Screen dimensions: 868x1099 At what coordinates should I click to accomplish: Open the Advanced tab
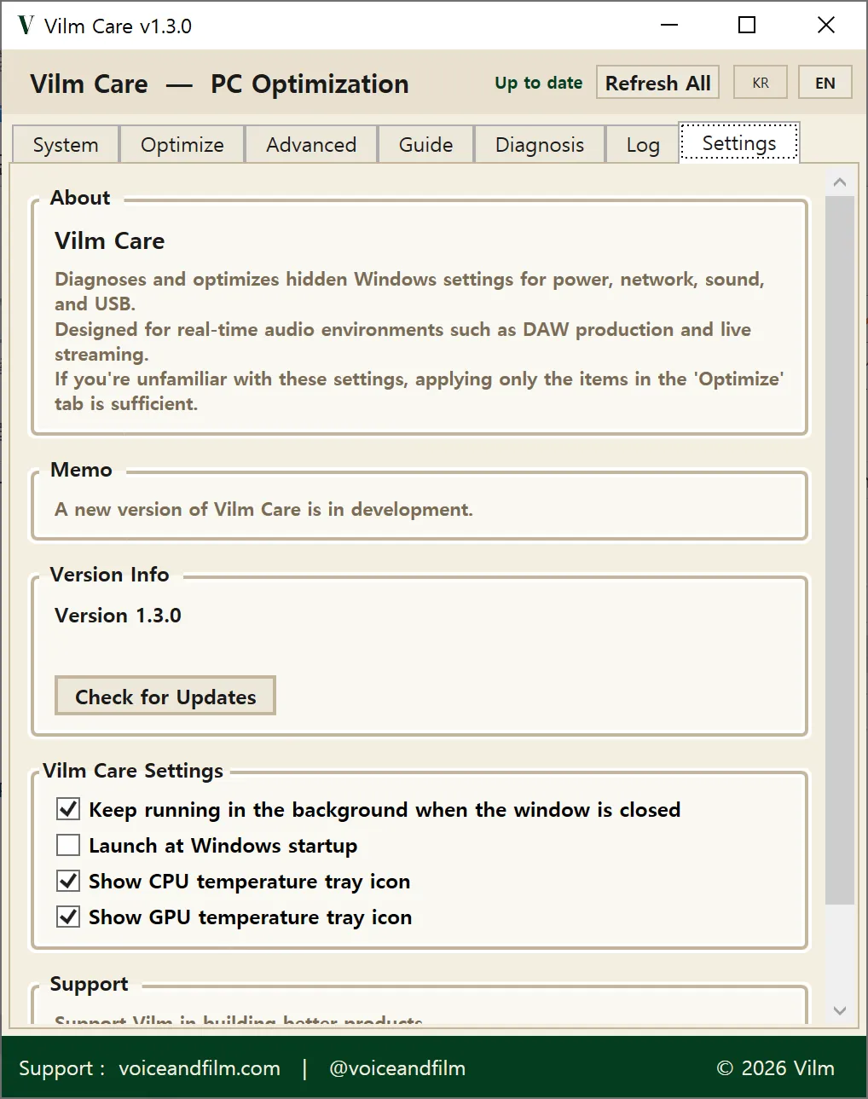pos(311,144)
